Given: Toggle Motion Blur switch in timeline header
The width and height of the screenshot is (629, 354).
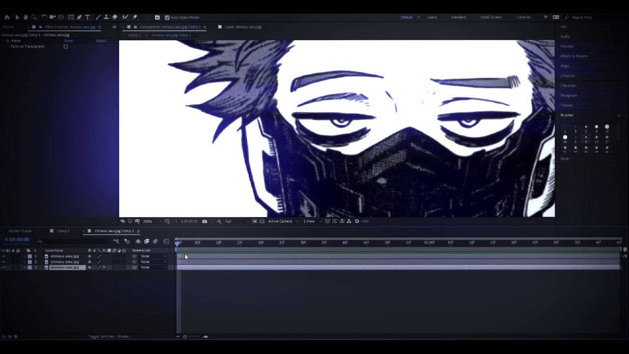Looking at the screenshot, I should tap(155, 241).
